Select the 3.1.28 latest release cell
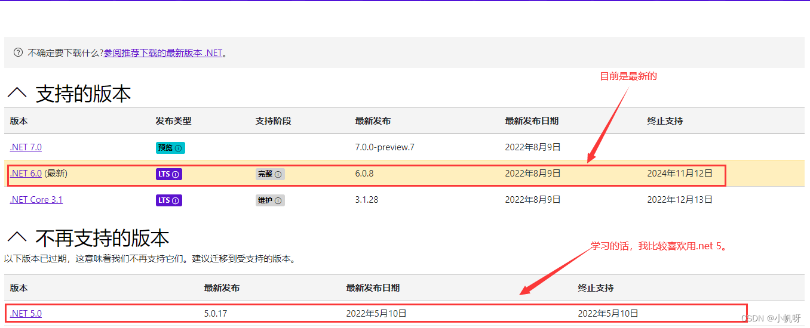The width and height of the screenshot is (810, 328). 367,200
